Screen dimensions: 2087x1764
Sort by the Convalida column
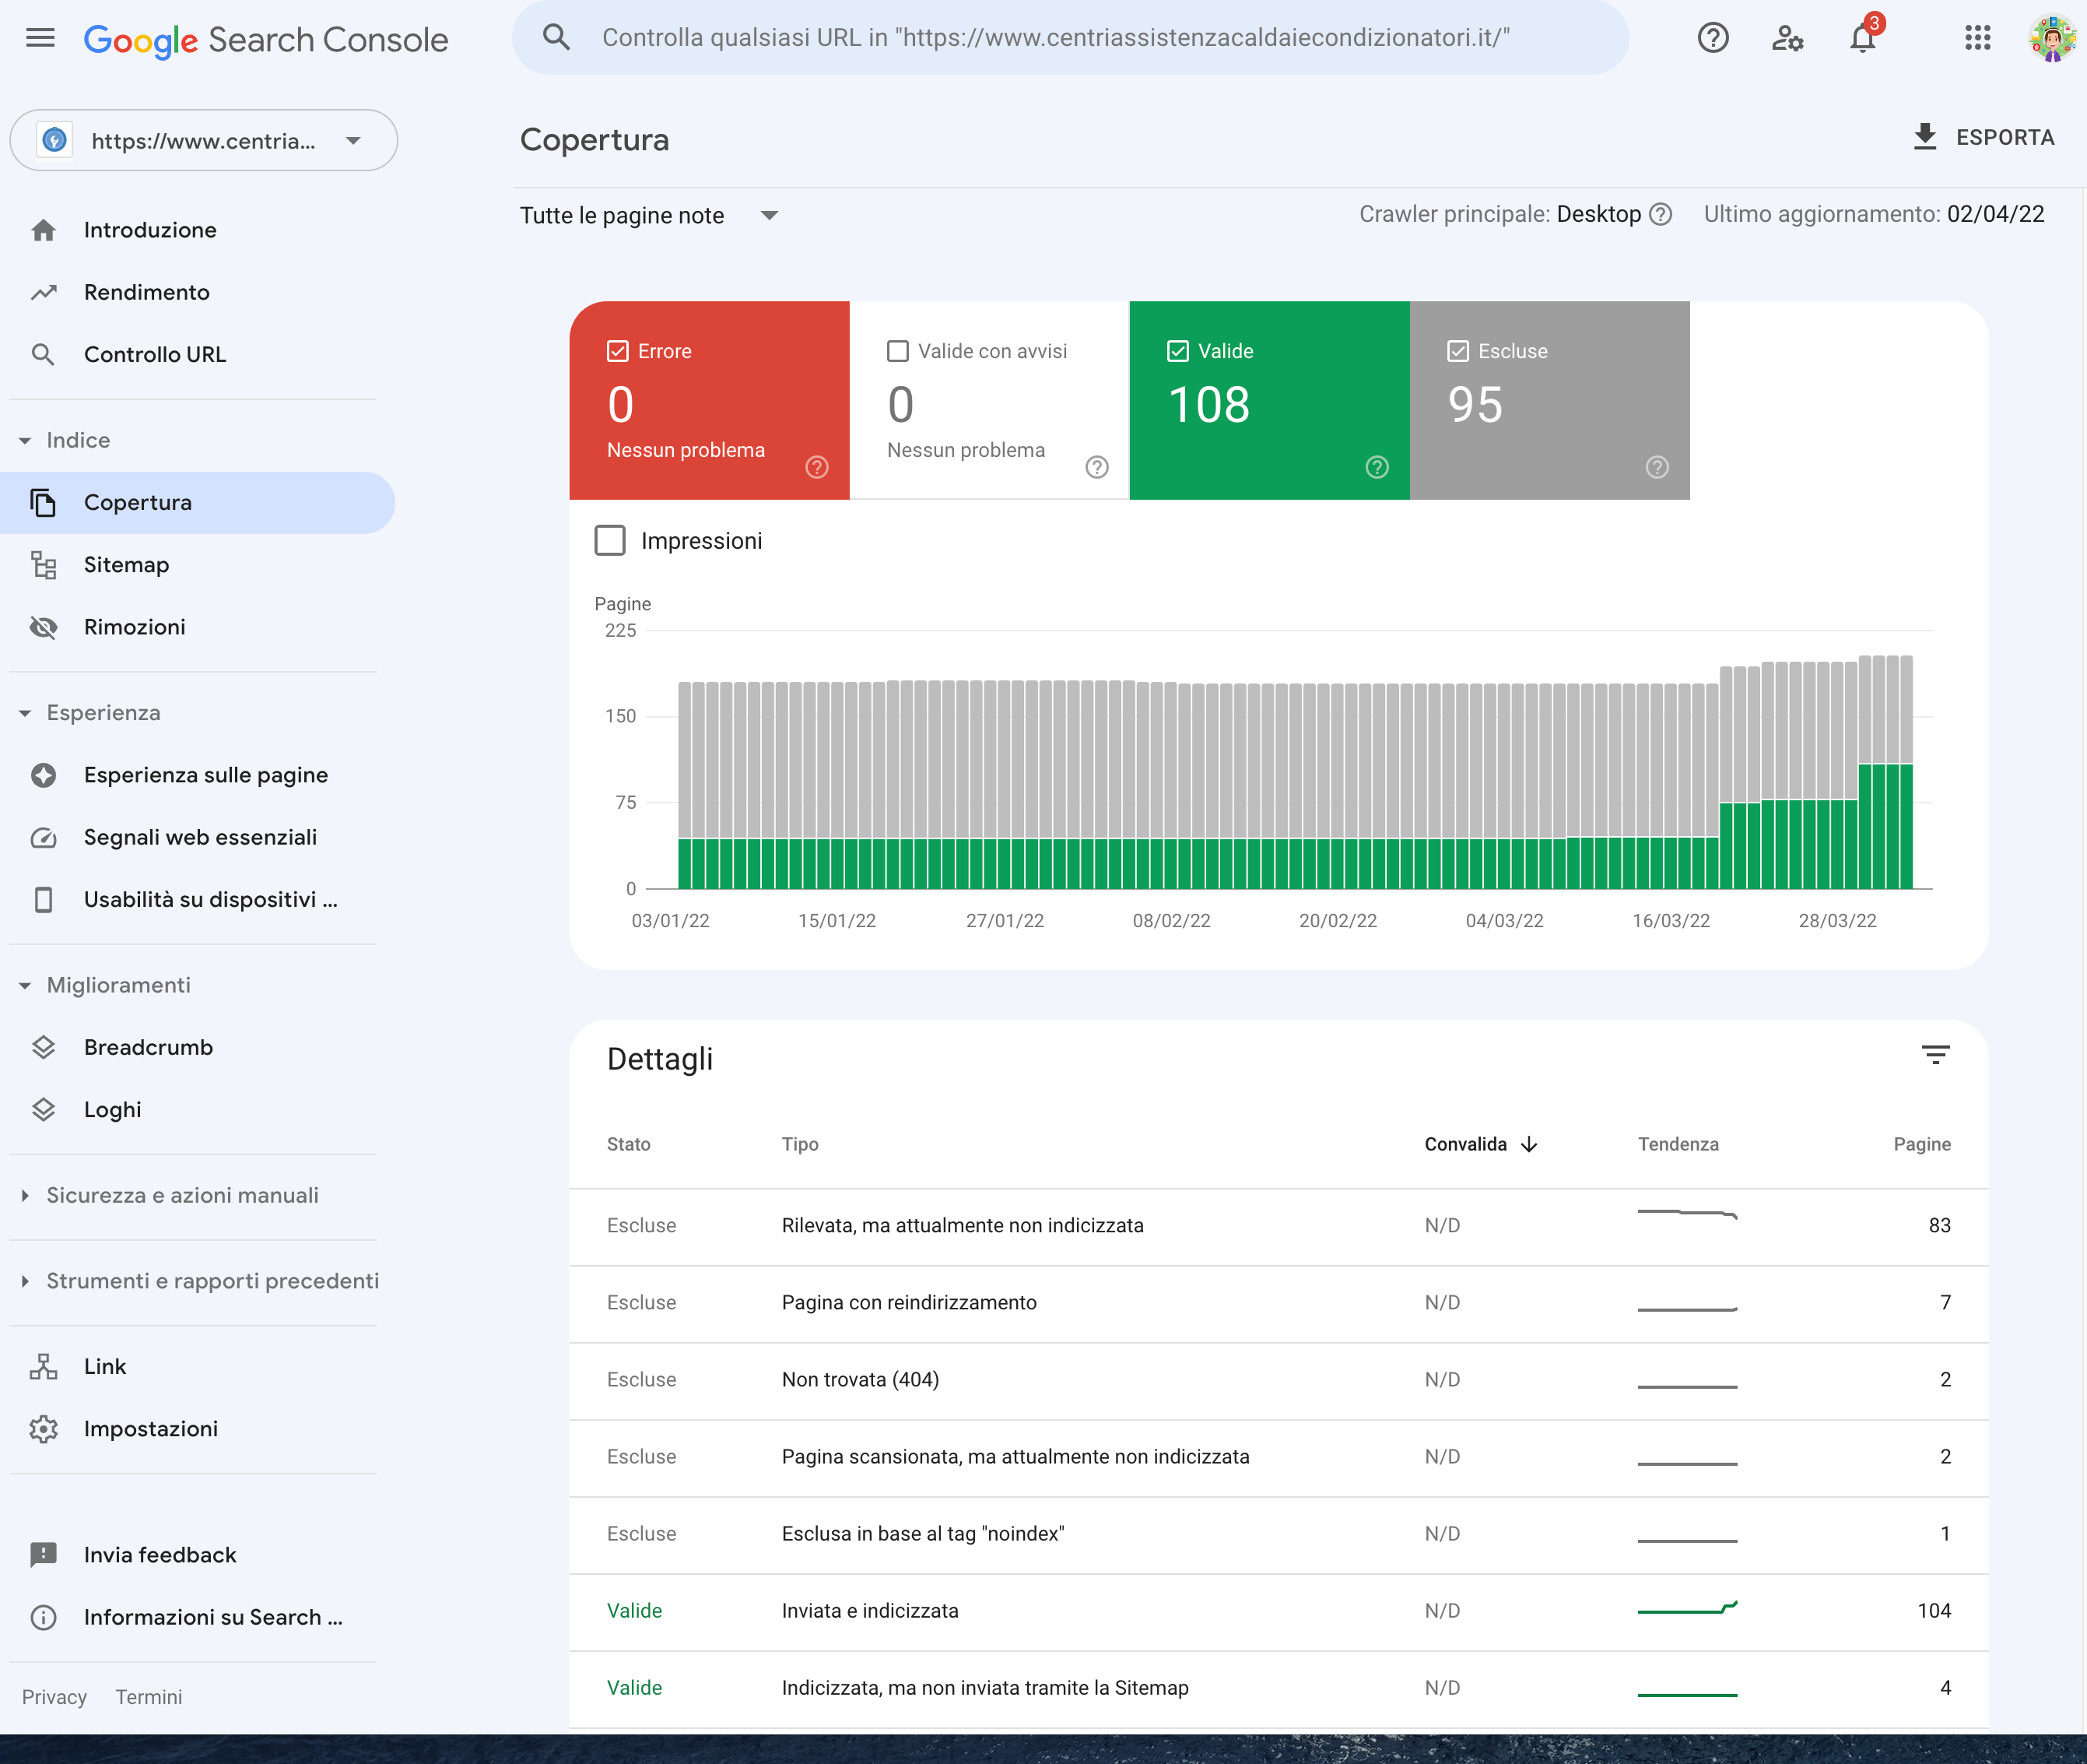(x=1480, y=1144)
